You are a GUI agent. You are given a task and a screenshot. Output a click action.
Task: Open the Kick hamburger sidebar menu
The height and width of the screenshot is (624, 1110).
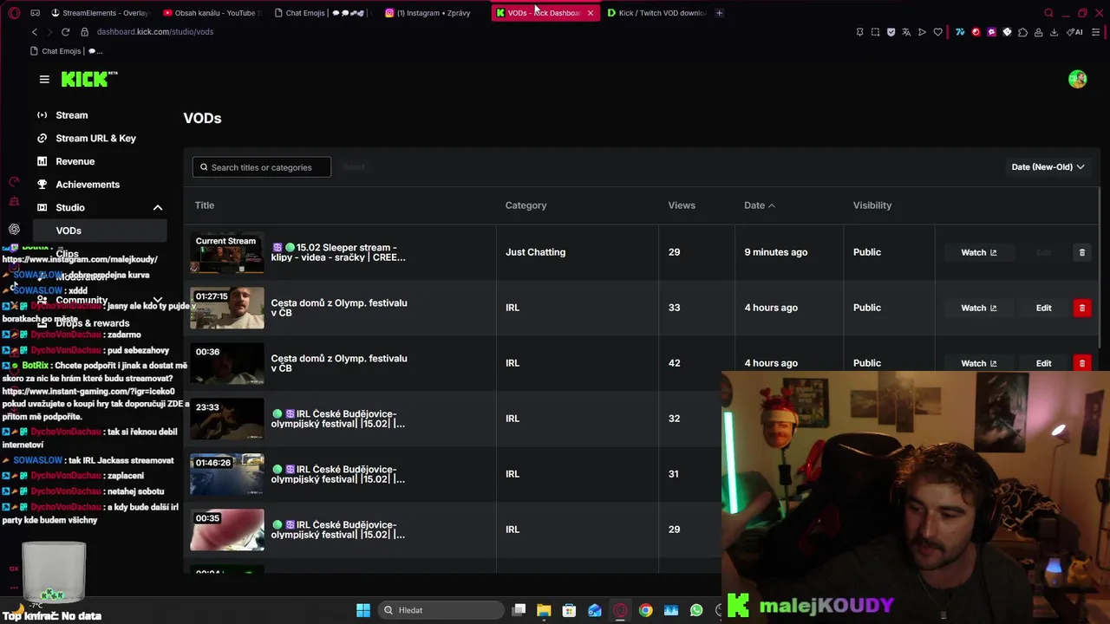pyautogui.click(x=44, y=79)
